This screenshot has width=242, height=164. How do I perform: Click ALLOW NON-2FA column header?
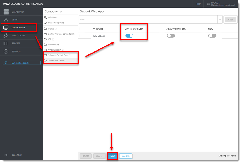[176, 29]
